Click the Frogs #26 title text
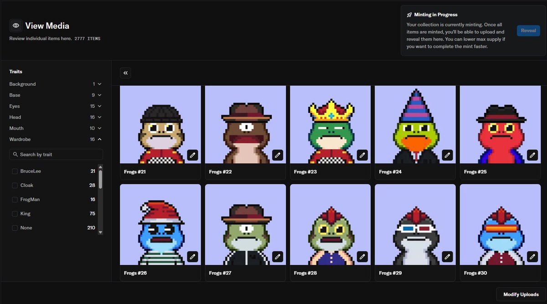The height and width of the screenshot is (304, 547). pos(135,273)
